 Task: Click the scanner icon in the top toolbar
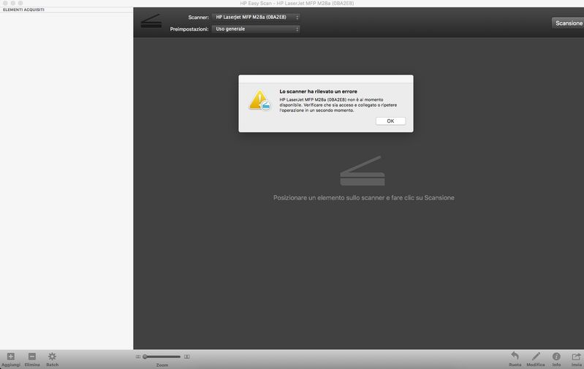click(151, 21)
